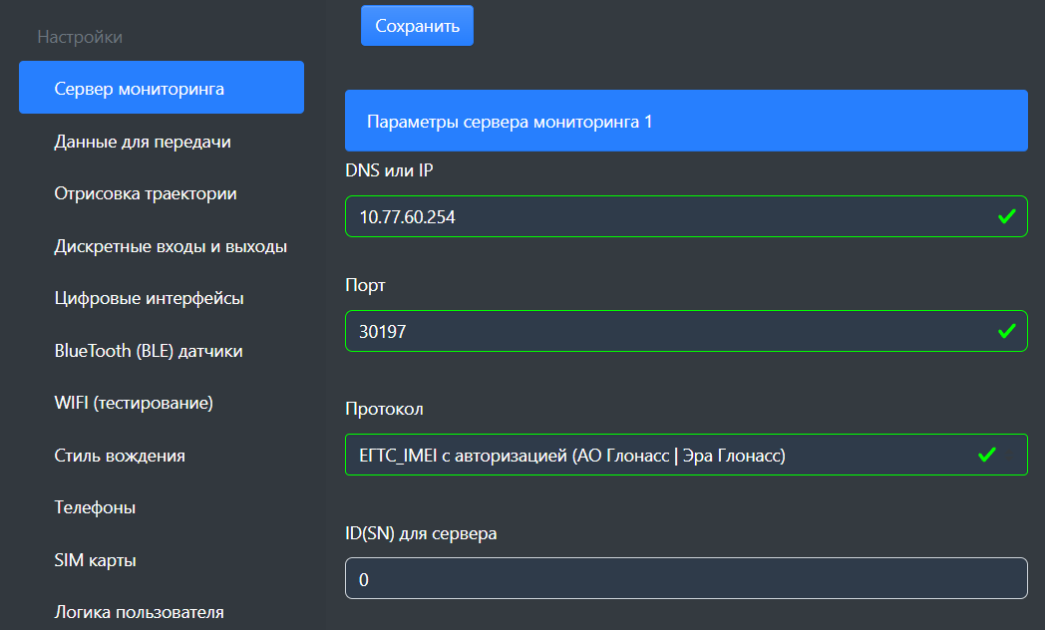The image size is (1045, 630).
Task: Click Параметры сервера мониторинга 1 header
Action: [x=685, y=122]
